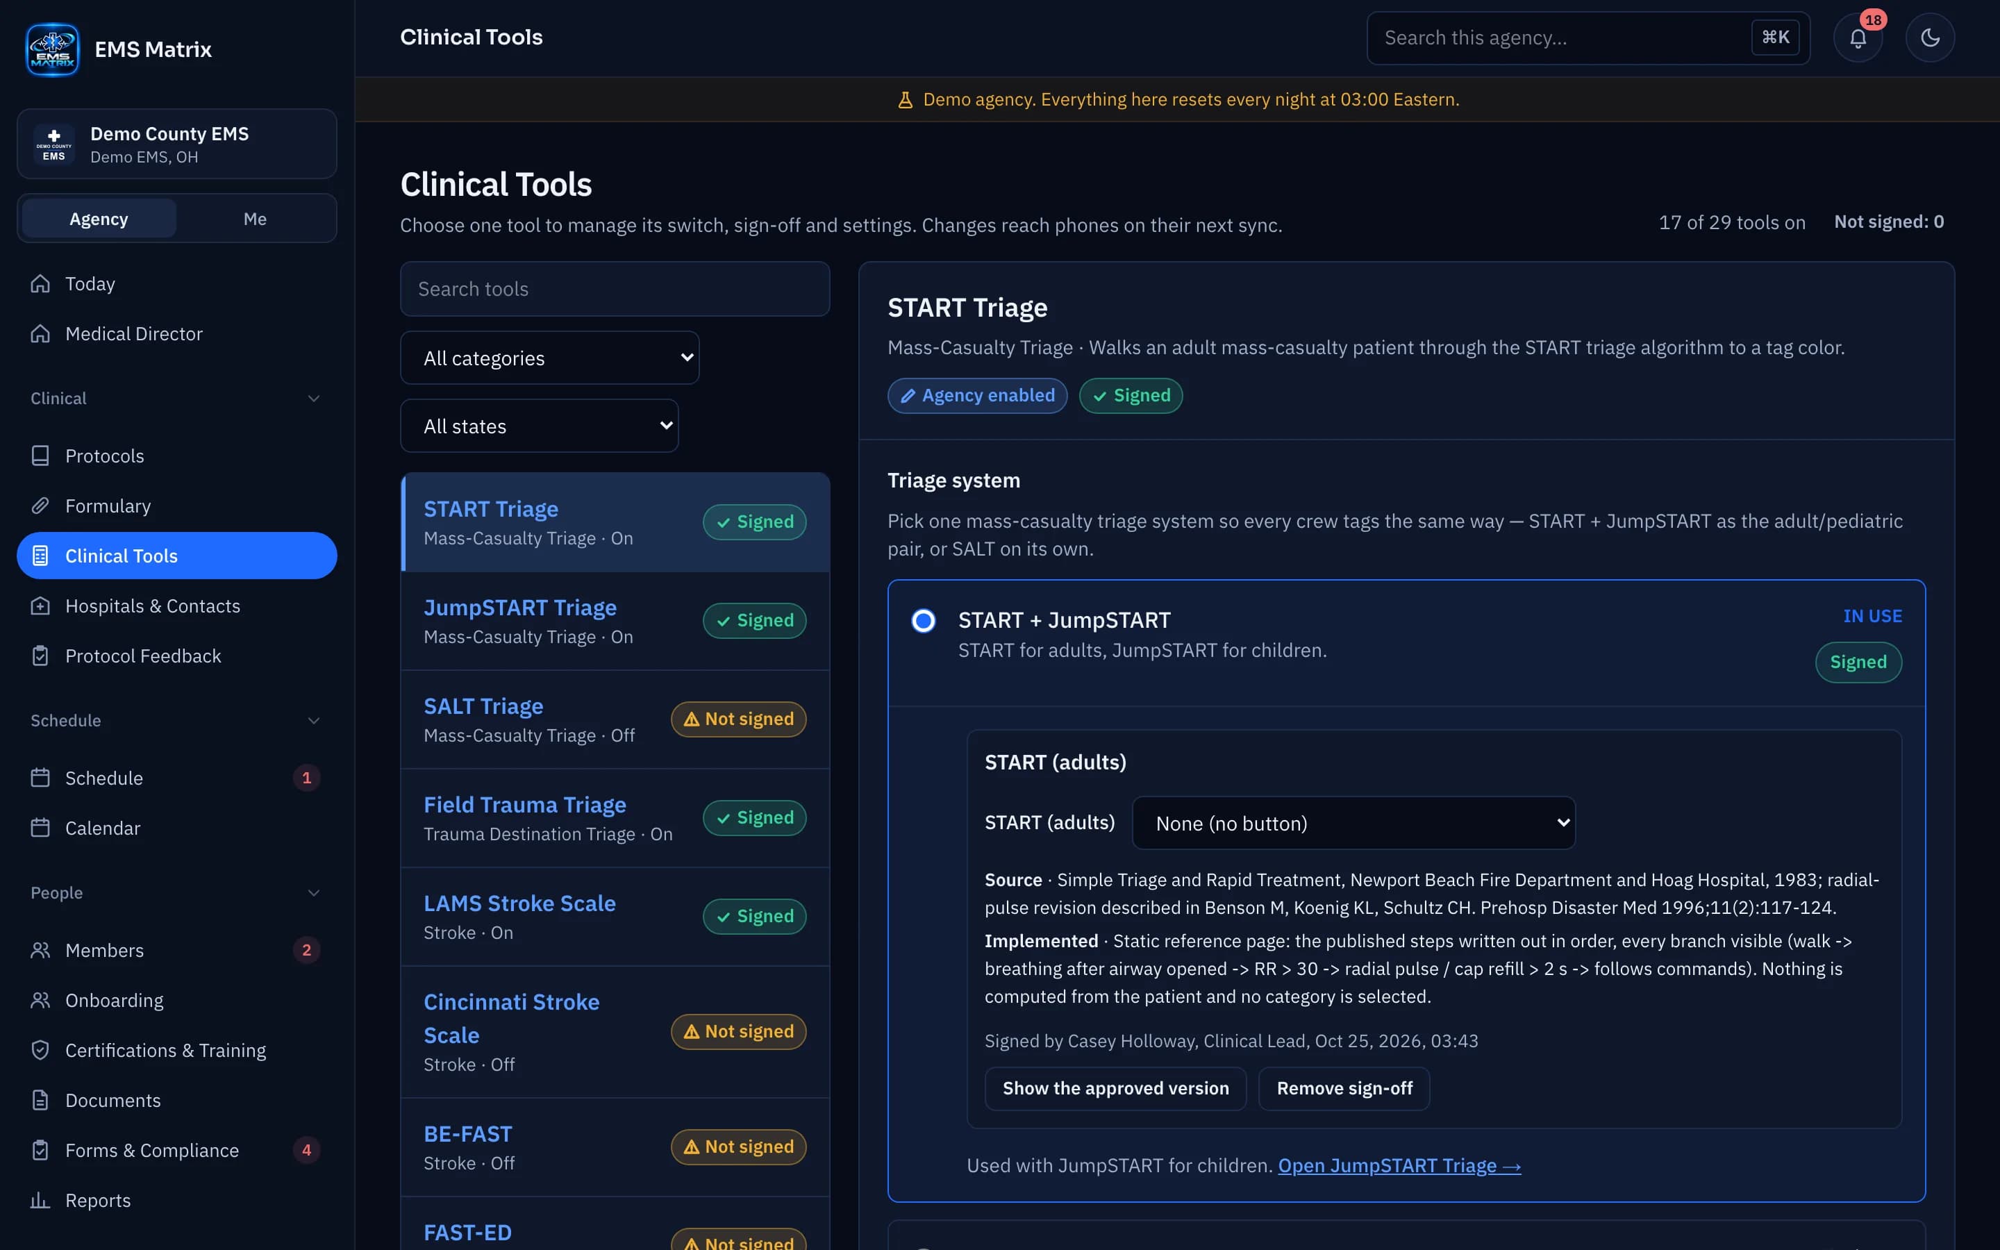This screenshot has height=1250, width=2000.
Task: Open Calendar in the sidebar
Action: point(177,828)
